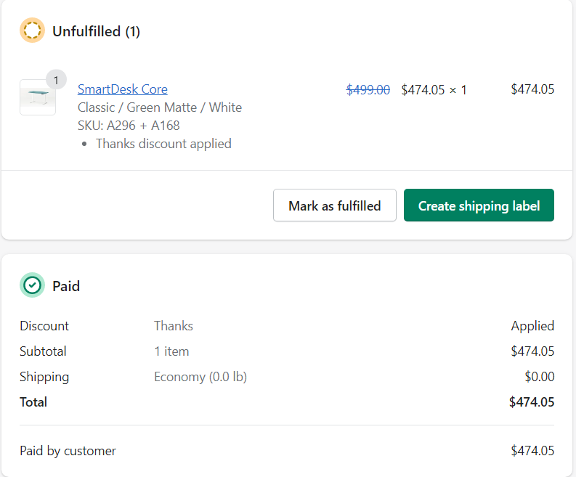Open the SmartDesk Core product thumbnail
576x477 pixels.
37,97
